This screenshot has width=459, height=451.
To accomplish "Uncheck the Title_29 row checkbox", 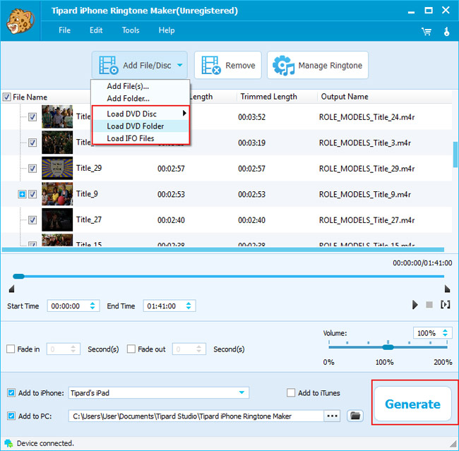I will pyautogui.click(x=32, y=168).
